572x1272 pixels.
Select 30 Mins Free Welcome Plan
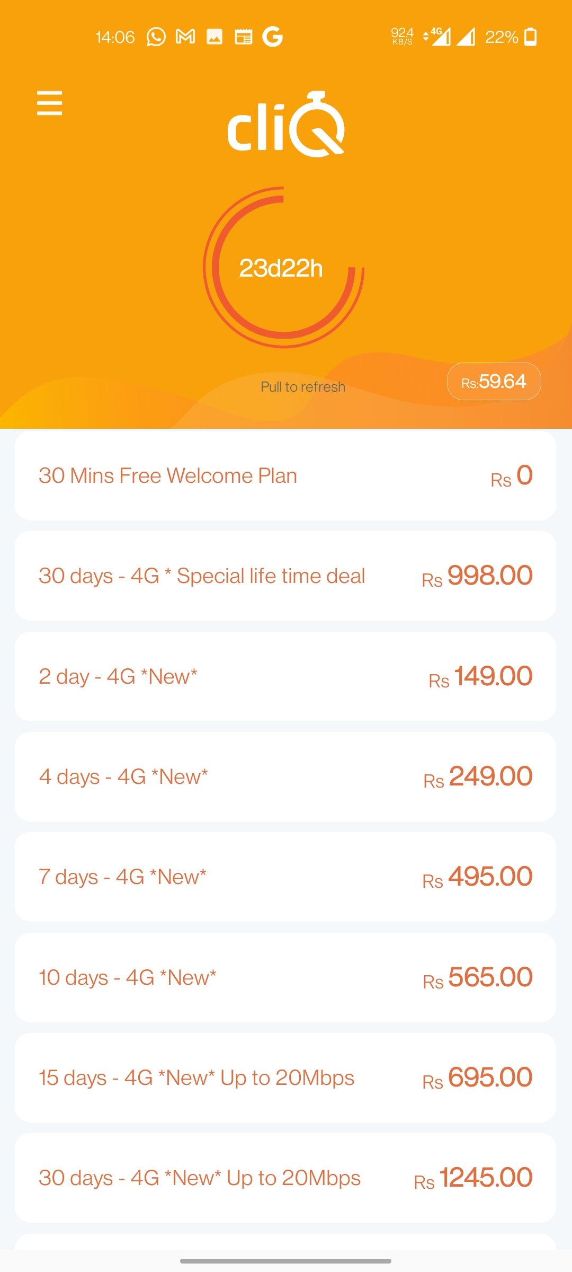285,475
